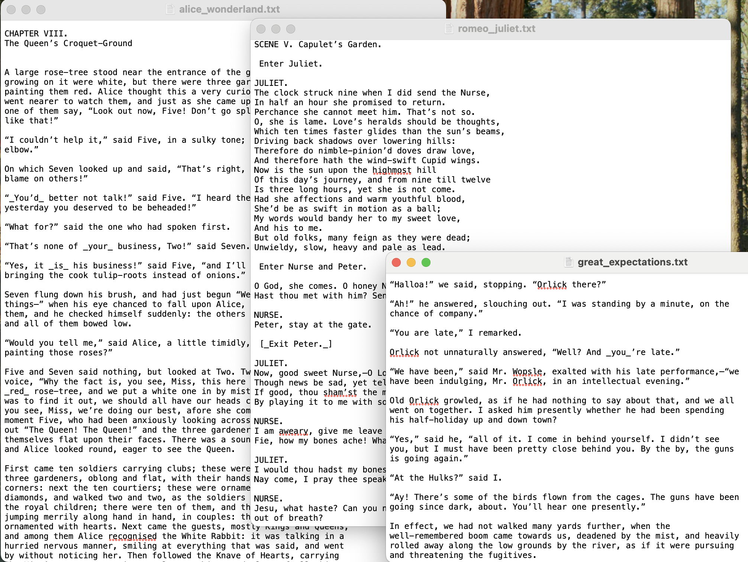The width and height of the screenshot is (748, 562).
Task: Activate alice_wonderland.txt window by its title
Action: 229,9
